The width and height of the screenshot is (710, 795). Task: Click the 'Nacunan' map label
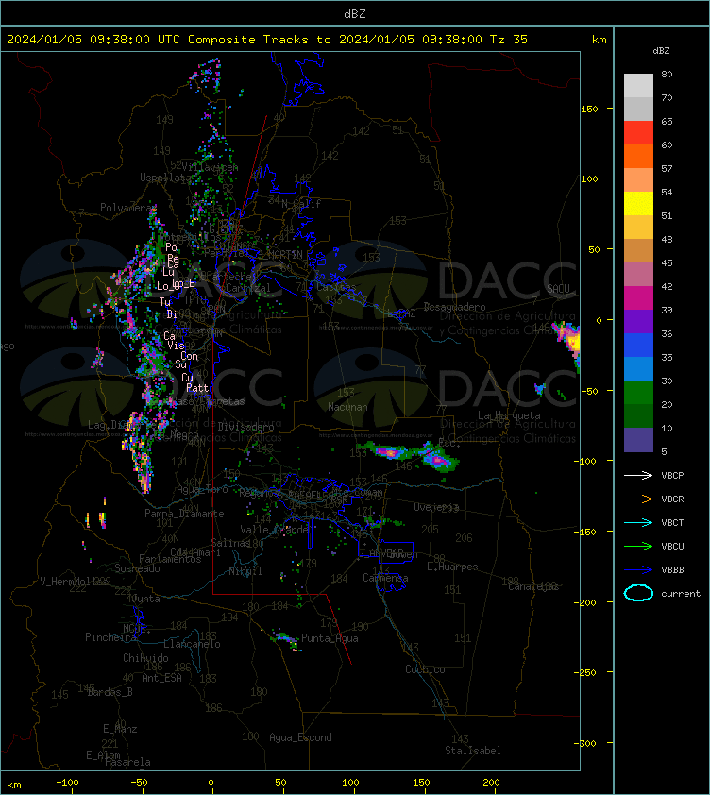347,407
